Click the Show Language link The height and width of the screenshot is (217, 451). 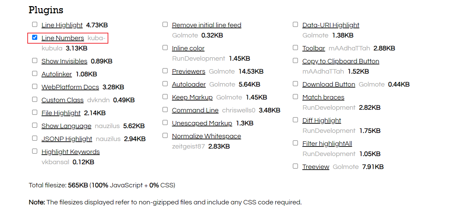coord(66,126)
